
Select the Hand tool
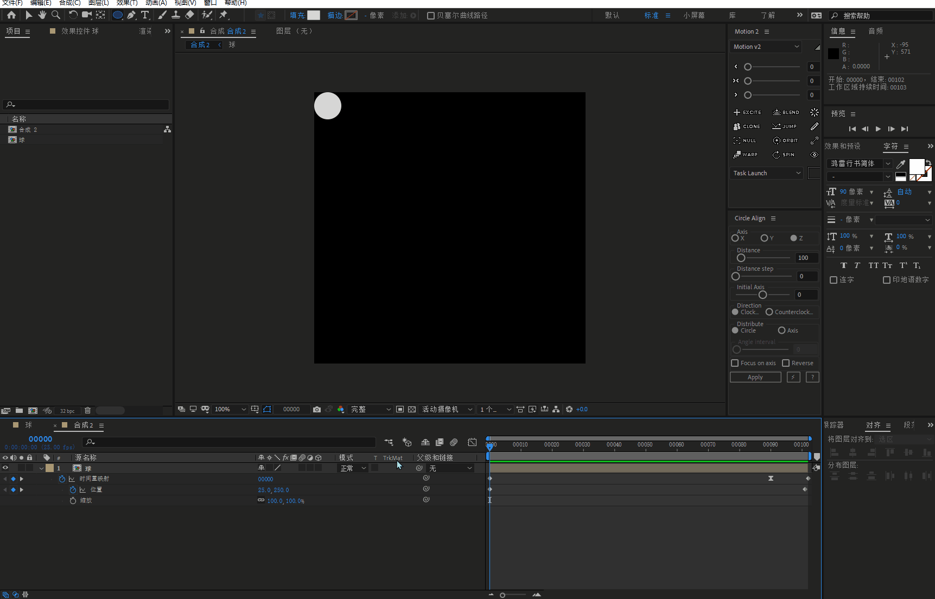pos(42,15)
